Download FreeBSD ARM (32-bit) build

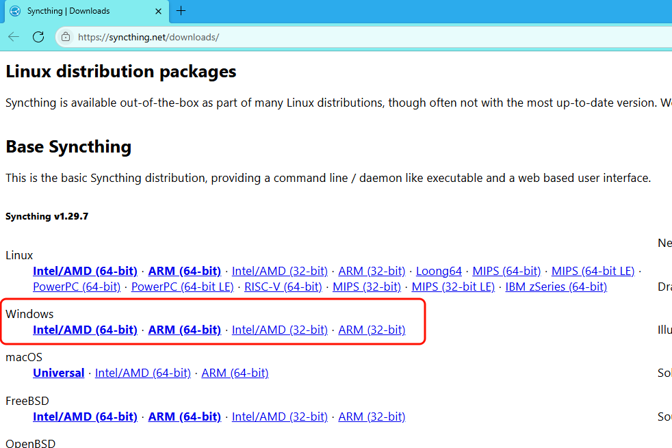pyautogui.click(x=372, y=417)
